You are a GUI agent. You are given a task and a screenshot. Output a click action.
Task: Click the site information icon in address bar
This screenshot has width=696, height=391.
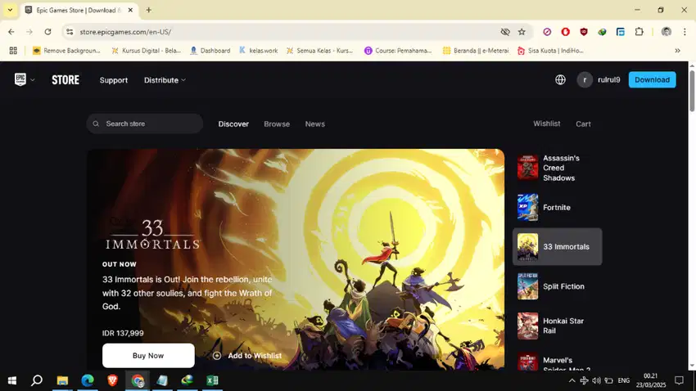70,32
